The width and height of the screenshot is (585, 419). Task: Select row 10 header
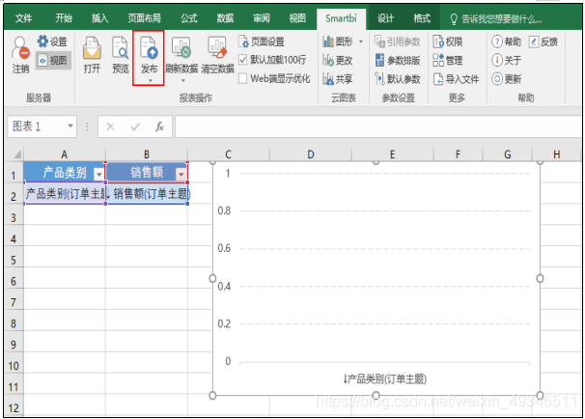14,366
